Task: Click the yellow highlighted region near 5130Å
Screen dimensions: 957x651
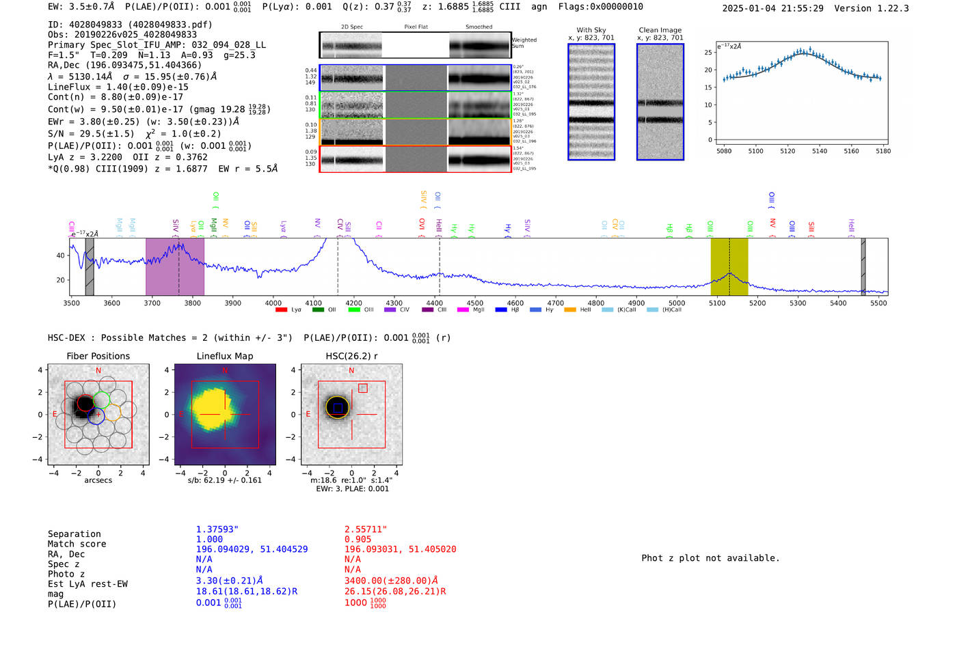Action: coord(729,267)
